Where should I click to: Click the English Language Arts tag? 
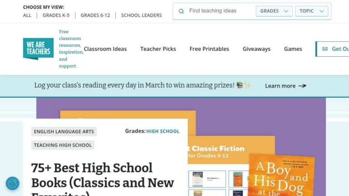click(64, 132)
